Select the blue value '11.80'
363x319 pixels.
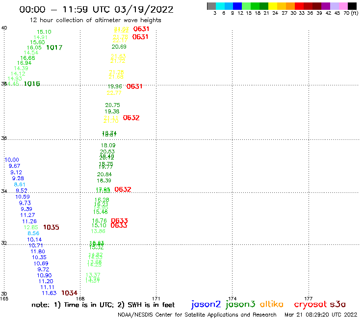click(38, 252)
